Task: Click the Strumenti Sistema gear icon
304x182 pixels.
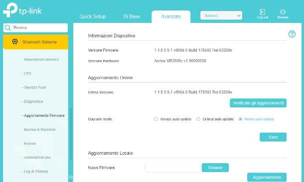Action: point(15,42)
